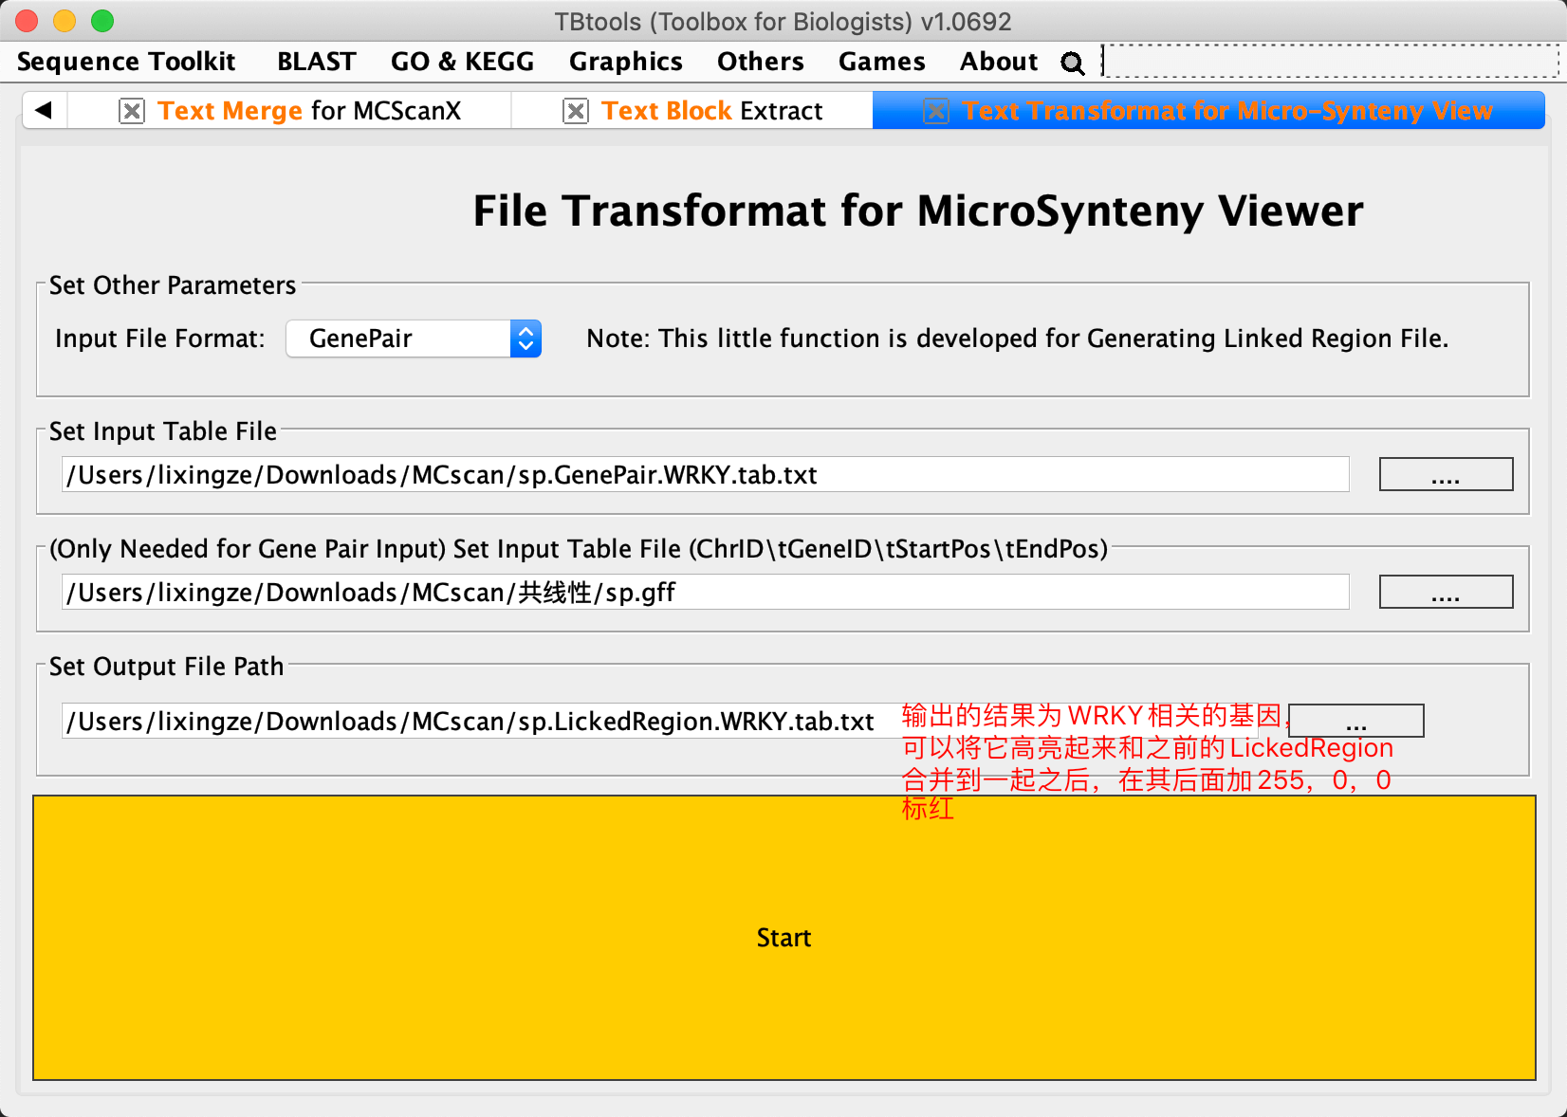Image resolution: width=1567 pixels, height=1117 pixels.
Task: Open the GO & KEGG menu
Action: (x=463, y=62)
